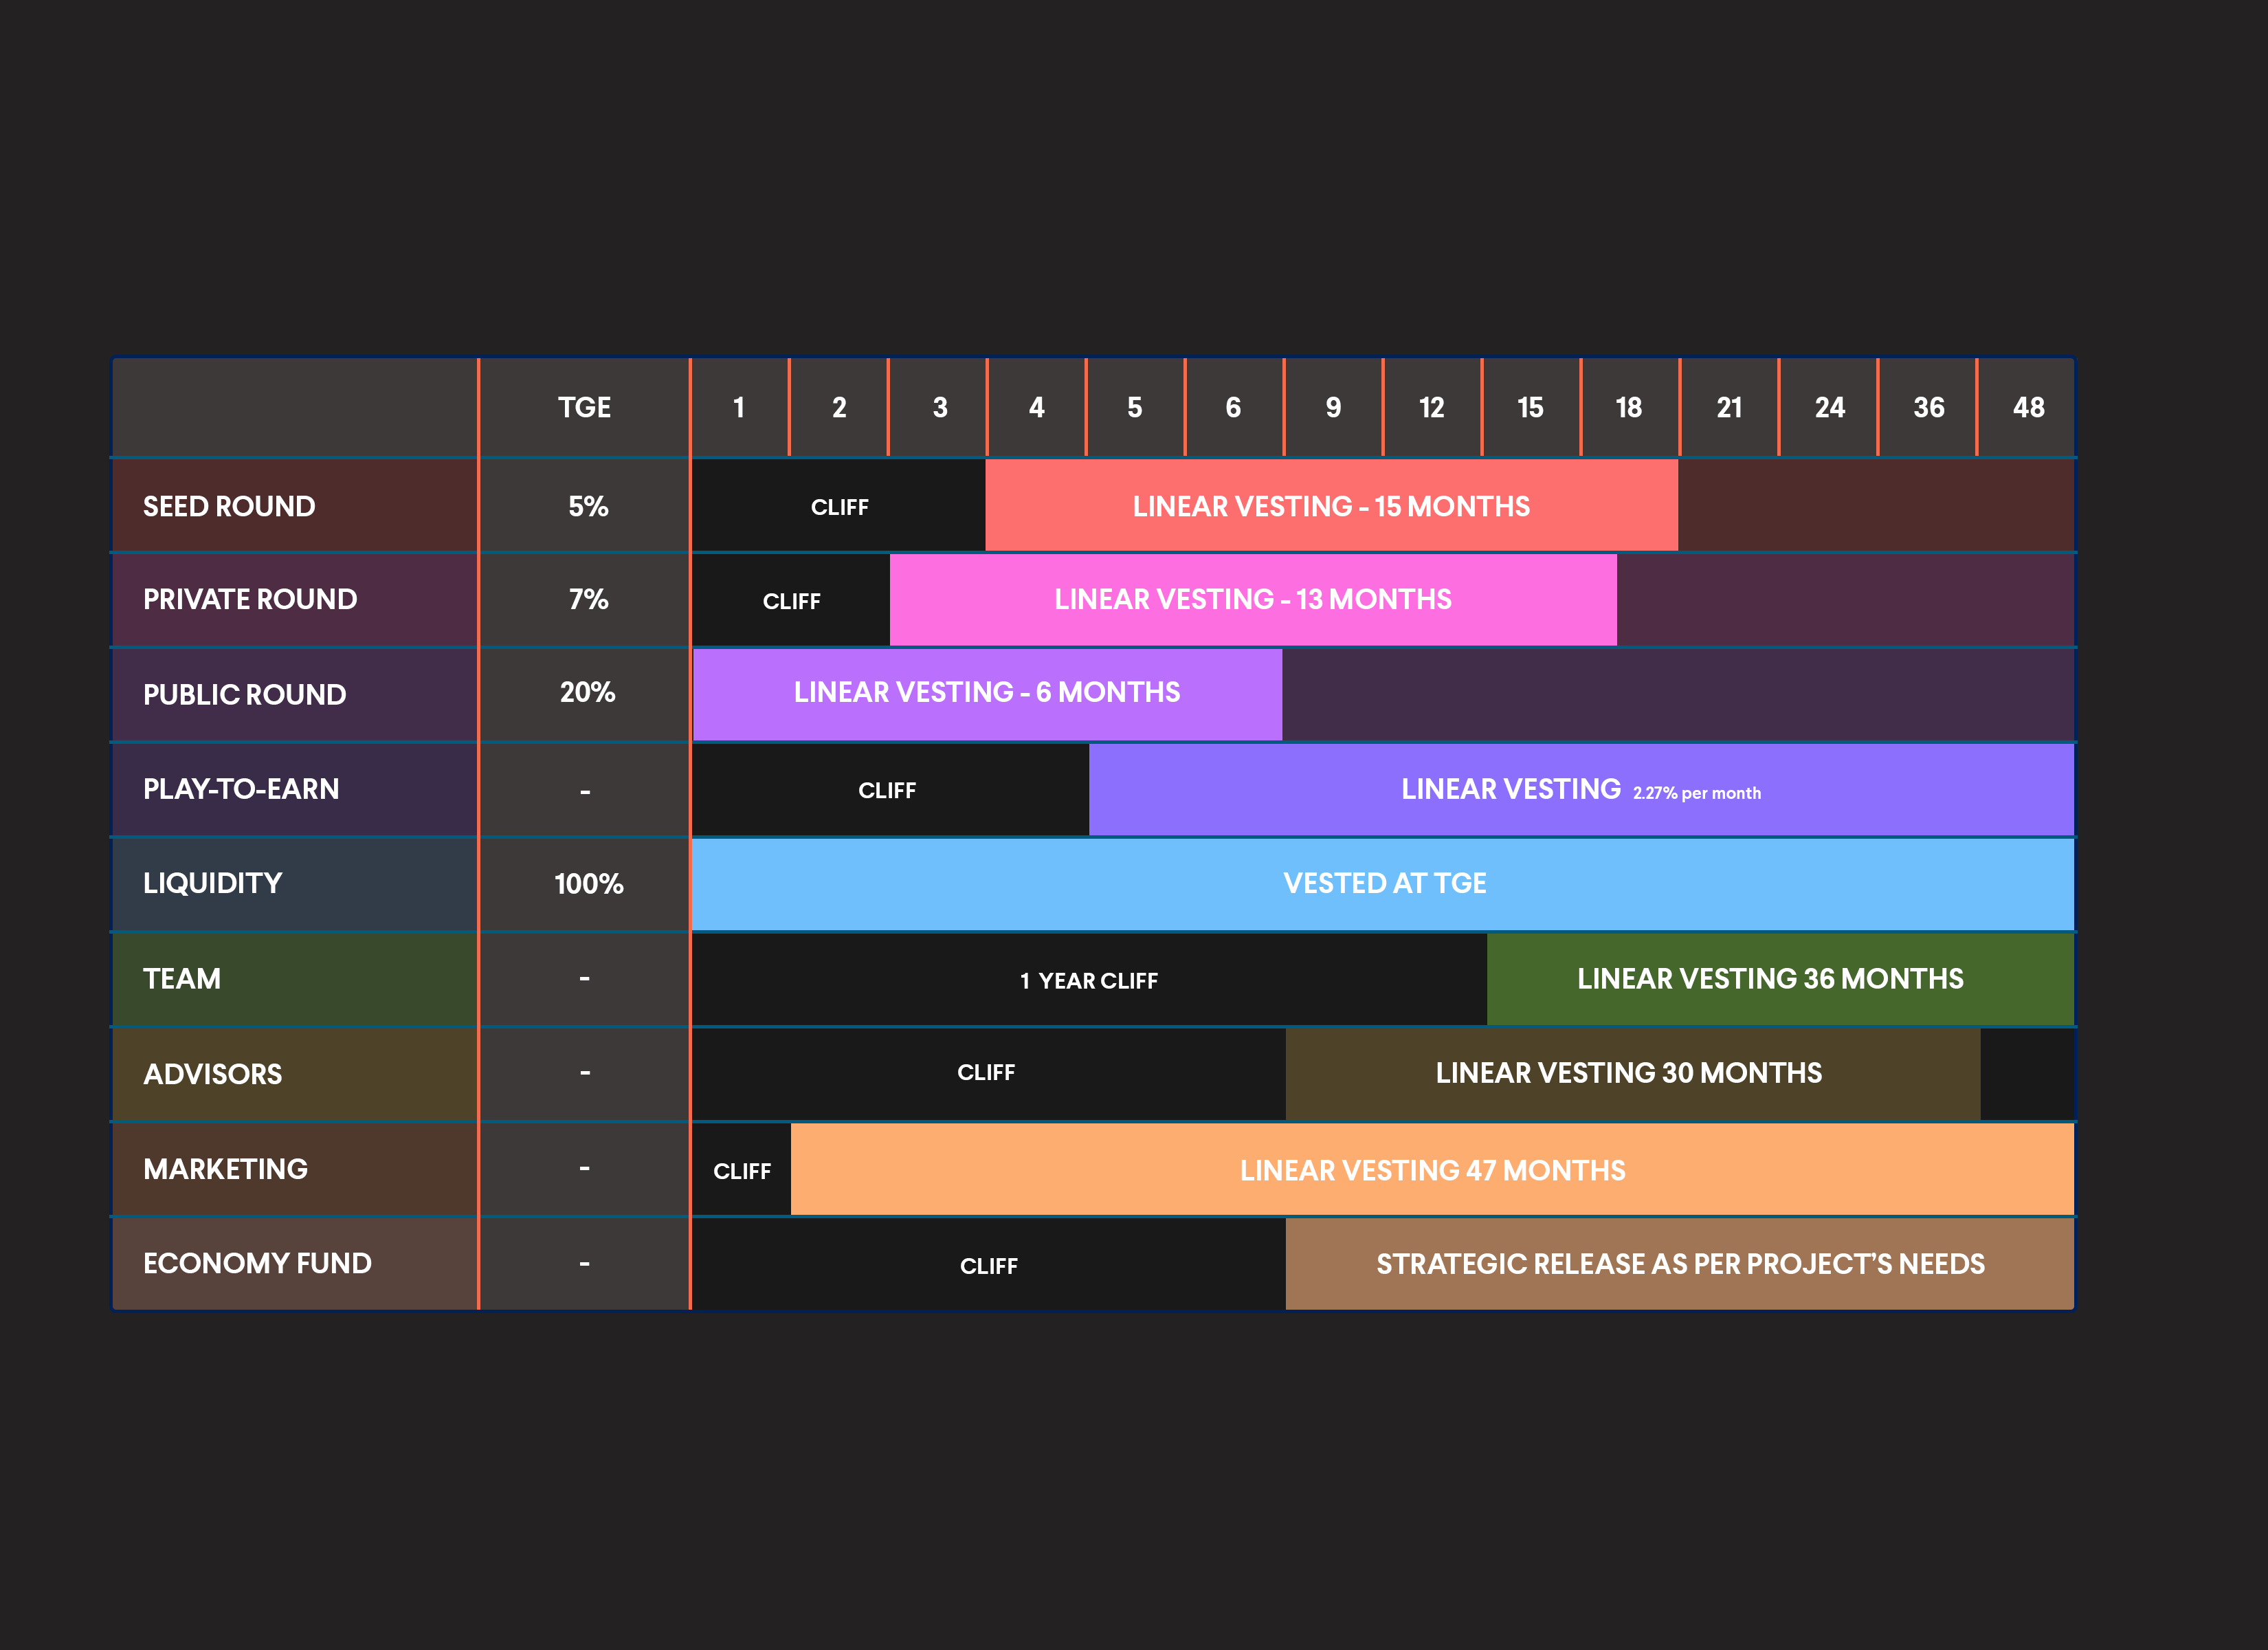
Task: Click the Linear Vesting 13 Months bar
Action: 1252,599
